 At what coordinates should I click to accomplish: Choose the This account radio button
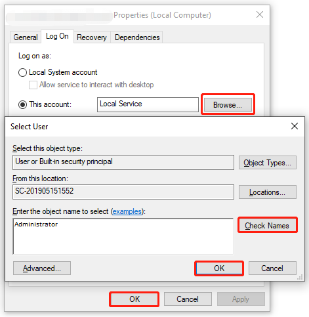click(x=22, y=104)
